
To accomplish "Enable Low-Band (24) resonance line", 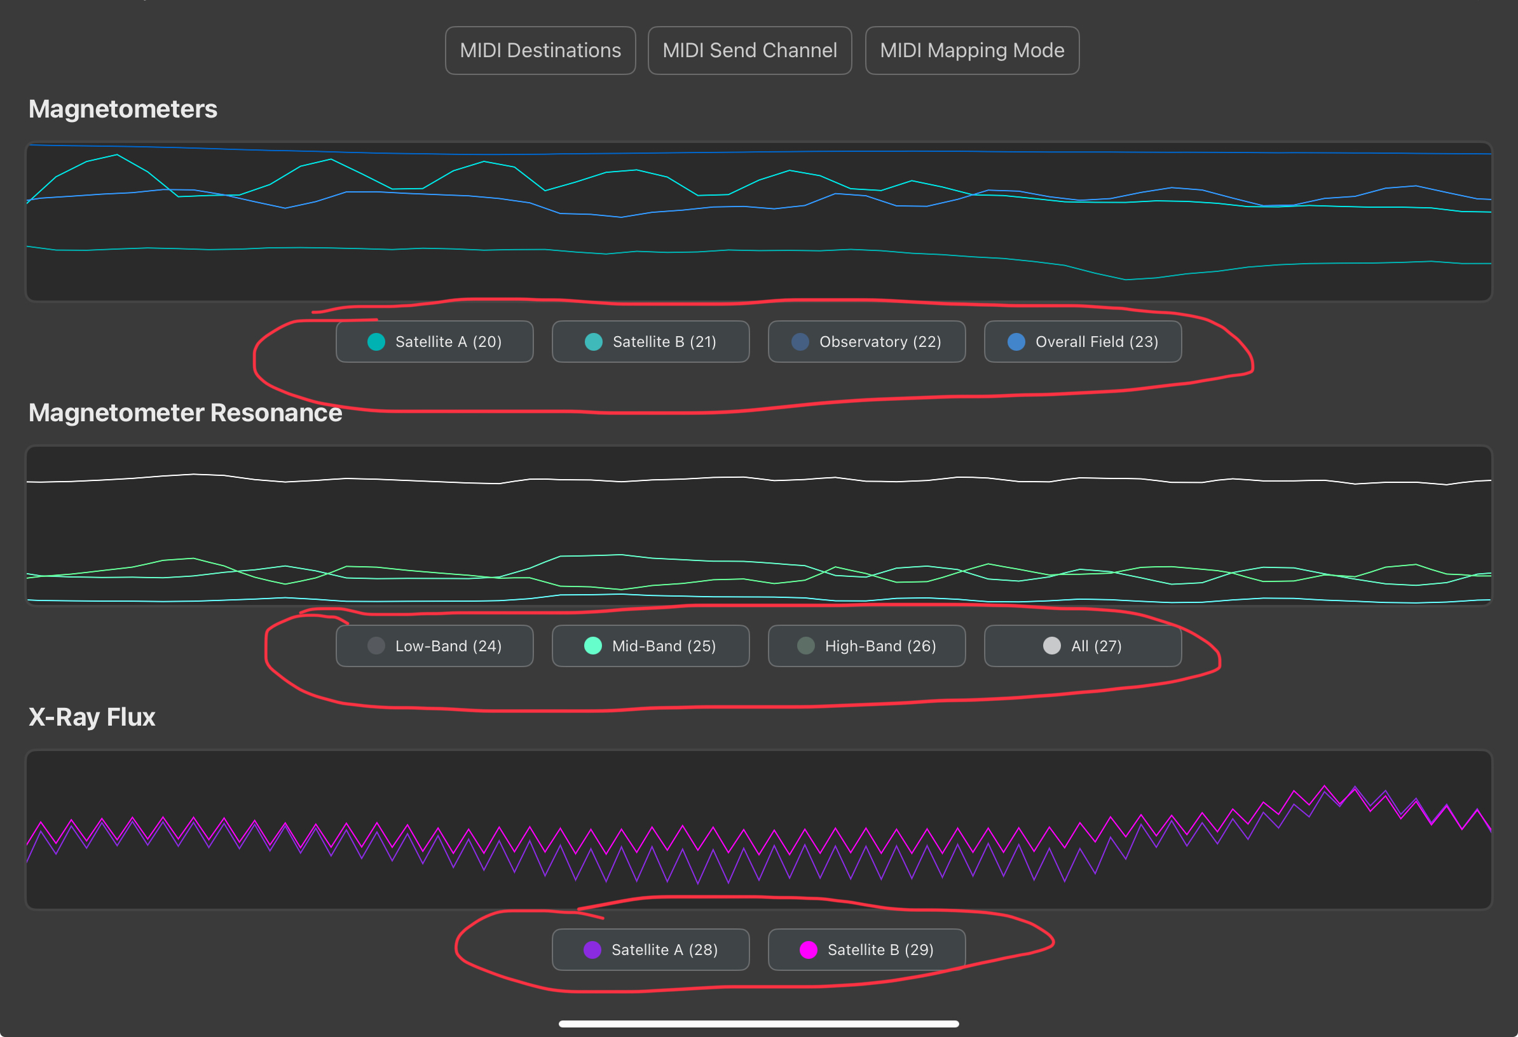I will pos(434,646).
